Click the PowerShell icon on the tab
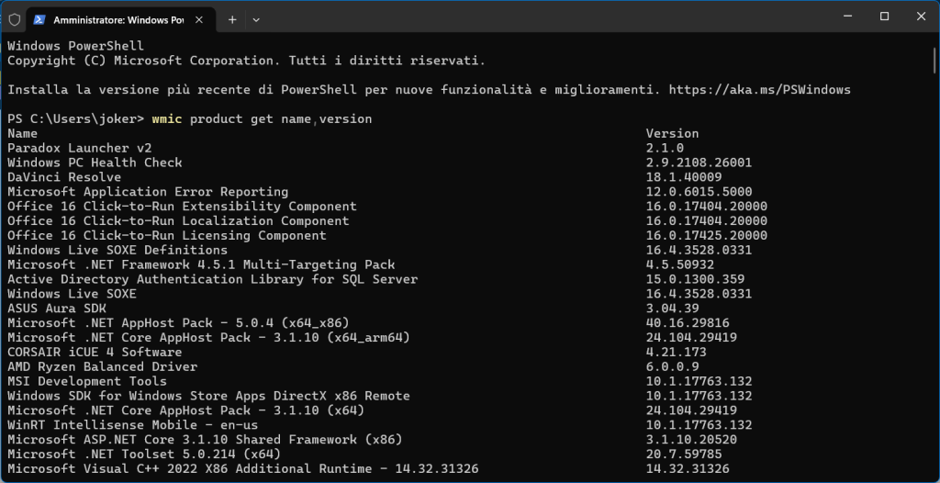Image resolution: width=940 pixels, height=483 pixels. click(40, 19)
